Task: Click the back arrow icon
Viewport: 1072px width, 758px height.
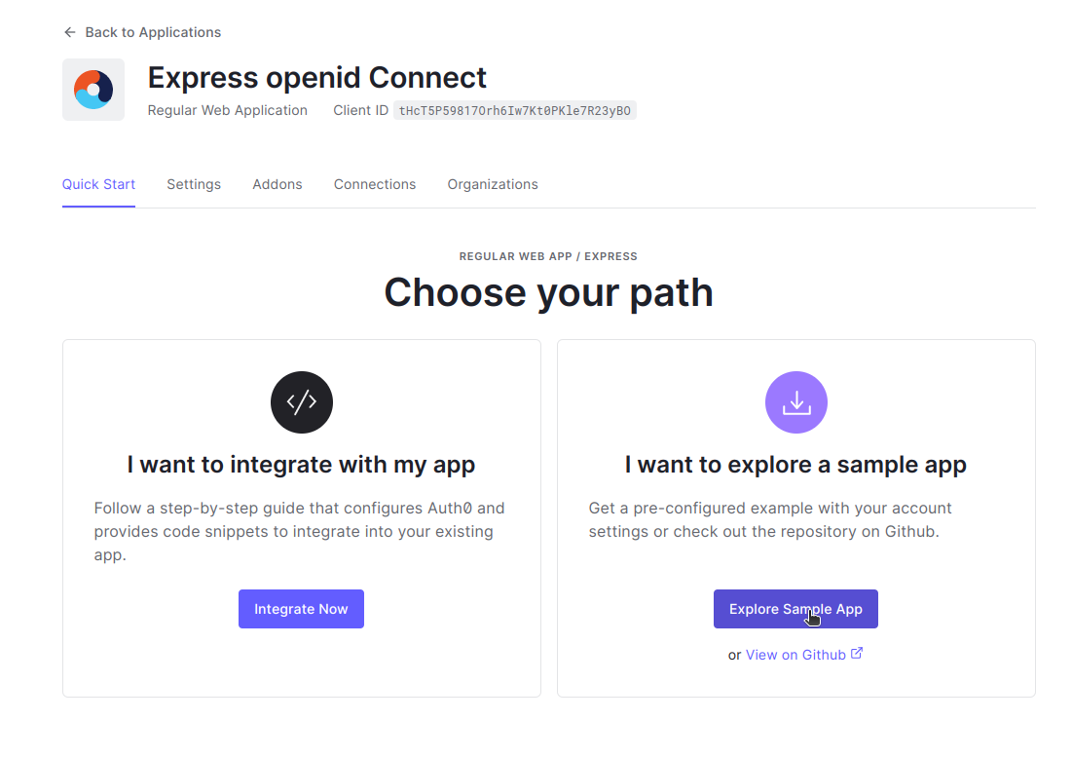Action: click(69, 32)
